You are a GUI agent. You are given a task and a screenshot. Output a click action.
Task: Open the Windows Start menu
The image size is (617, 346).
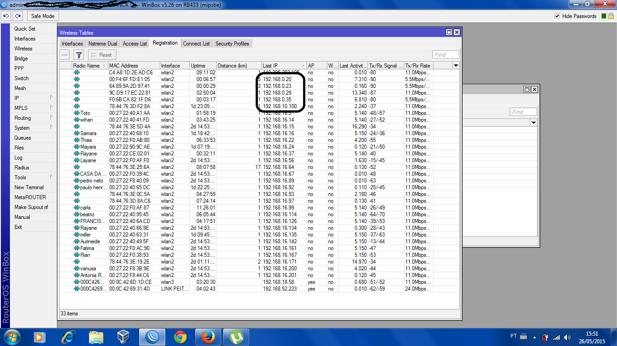(12, 337)
